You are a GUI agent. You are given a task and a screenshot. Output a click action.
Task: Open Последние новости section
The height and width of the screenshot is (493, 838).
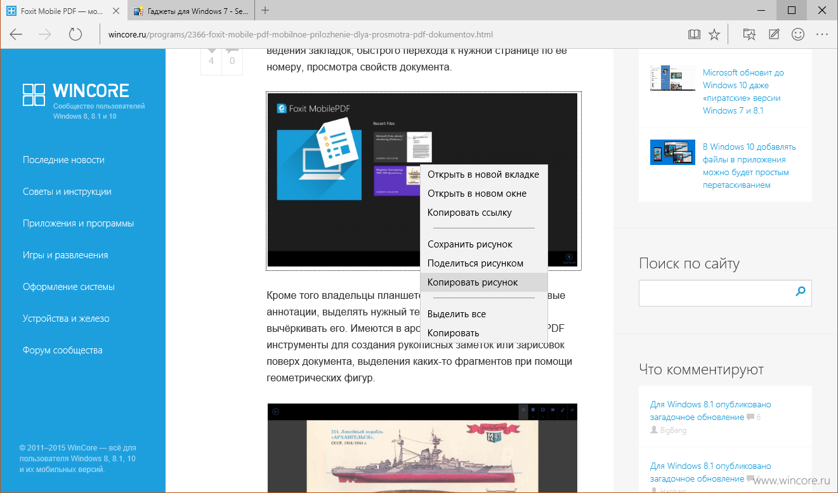point(63,160)
